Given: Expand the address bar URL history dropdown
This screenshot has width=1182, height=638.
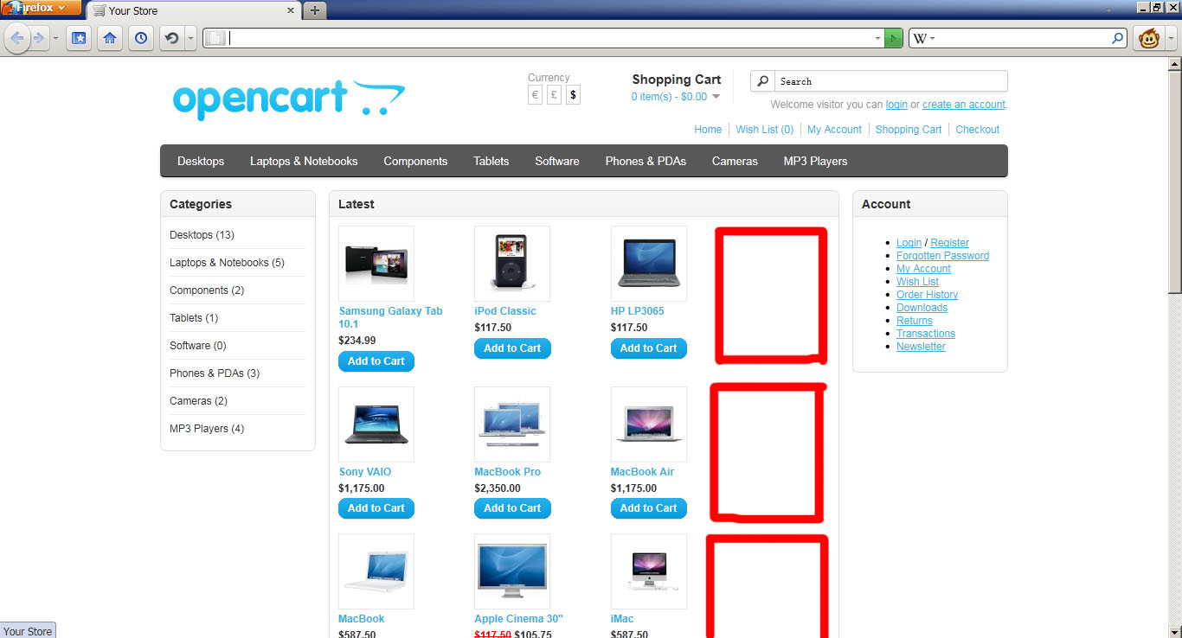Looking at the screenshot, I should coord(877,38).
